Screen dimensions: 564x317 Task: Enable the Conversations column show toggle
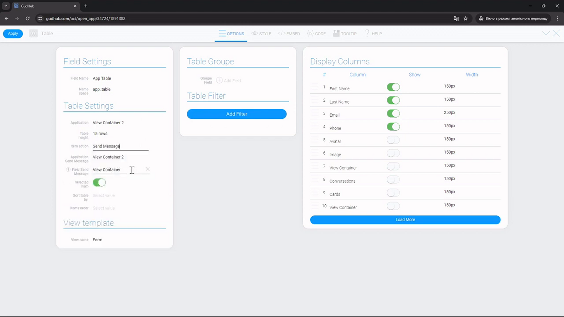[393, 180]
